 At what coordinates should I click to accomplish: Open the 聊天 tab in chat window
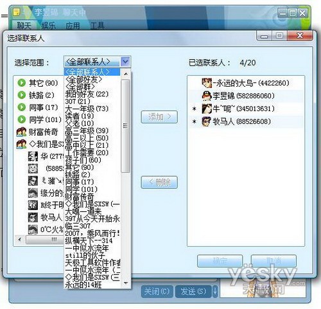pyautogui.click(x=24, y=26)
